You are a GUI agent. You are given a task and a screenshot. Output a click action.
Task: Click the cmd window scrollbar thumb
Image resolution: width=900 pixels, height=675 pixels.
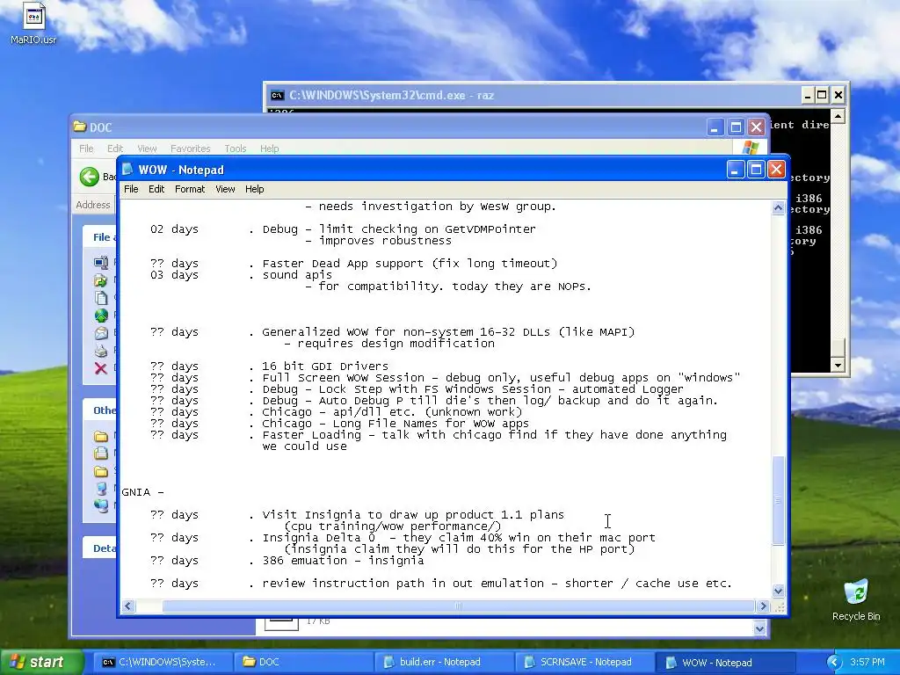[x=838, y=348]
